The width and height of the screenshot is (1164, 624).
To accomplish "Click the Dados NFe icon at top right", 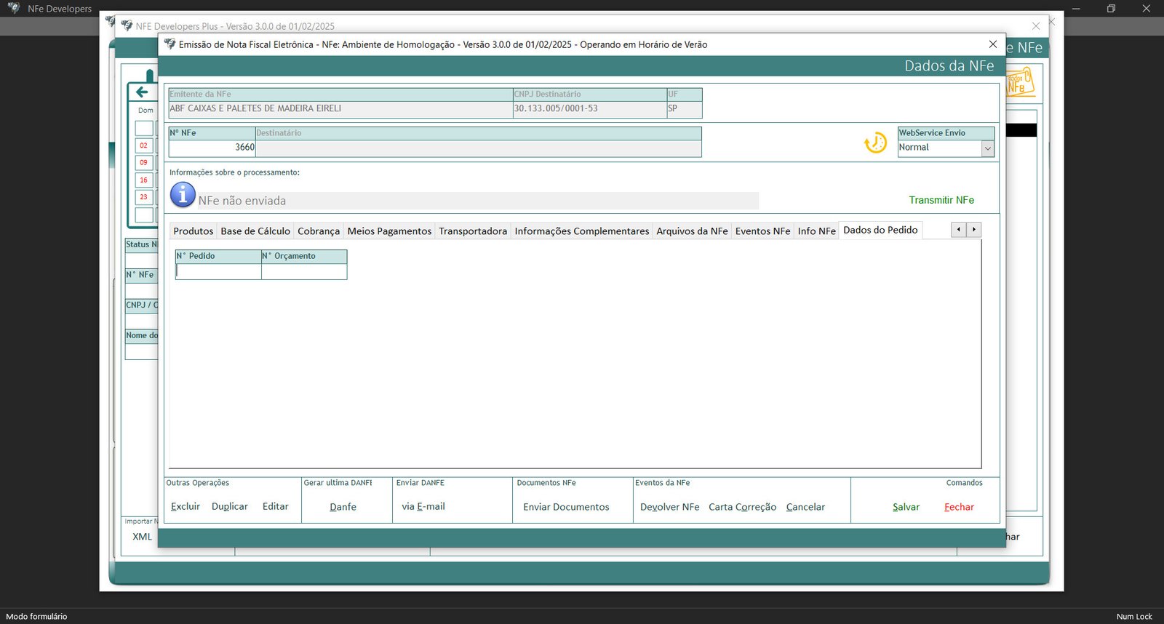I will (x=1020, y=84).
